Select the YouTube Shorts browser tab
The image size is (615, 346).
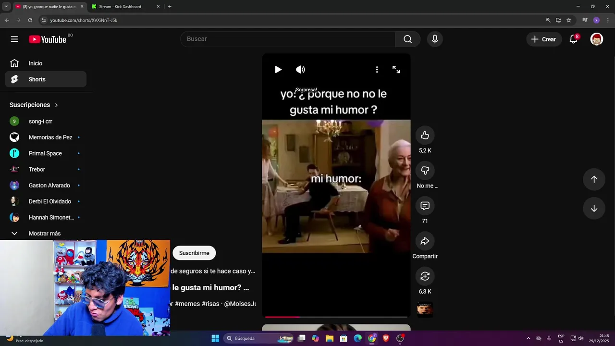click(x=48, y=7)
